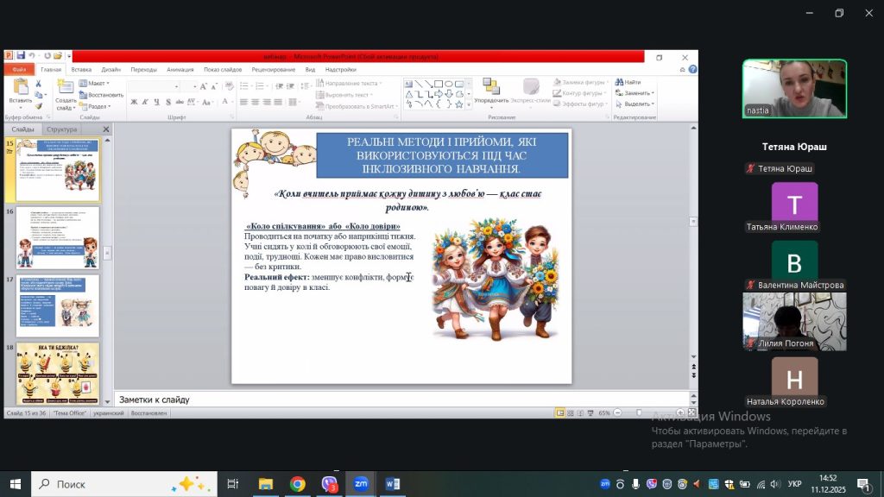The width and height of the screenshot is (884, 497).
Task: Switch to the Вставка ribbon tab
Action: (x=81, y=70)
